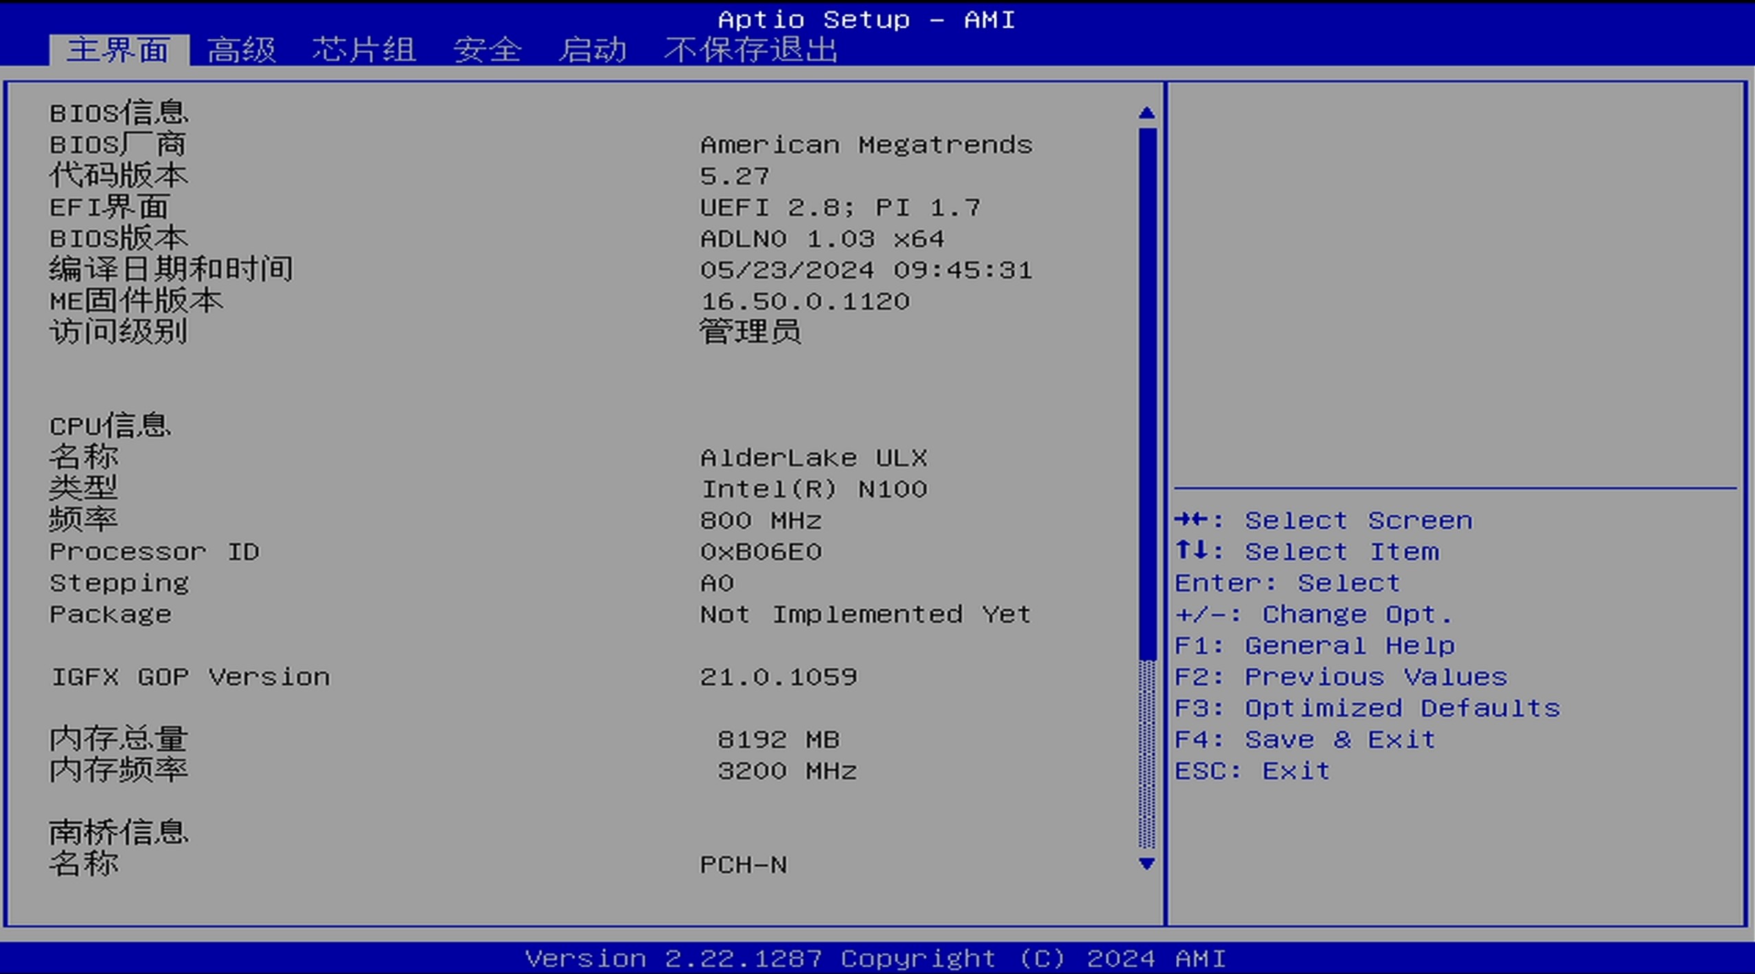Click the 代码版本 value 5.27
The image size is (1755, 974).
click(735, 176)
